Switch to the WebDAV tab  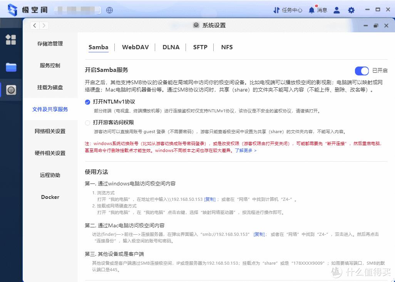pyautogui.click(x=135, y=47)
